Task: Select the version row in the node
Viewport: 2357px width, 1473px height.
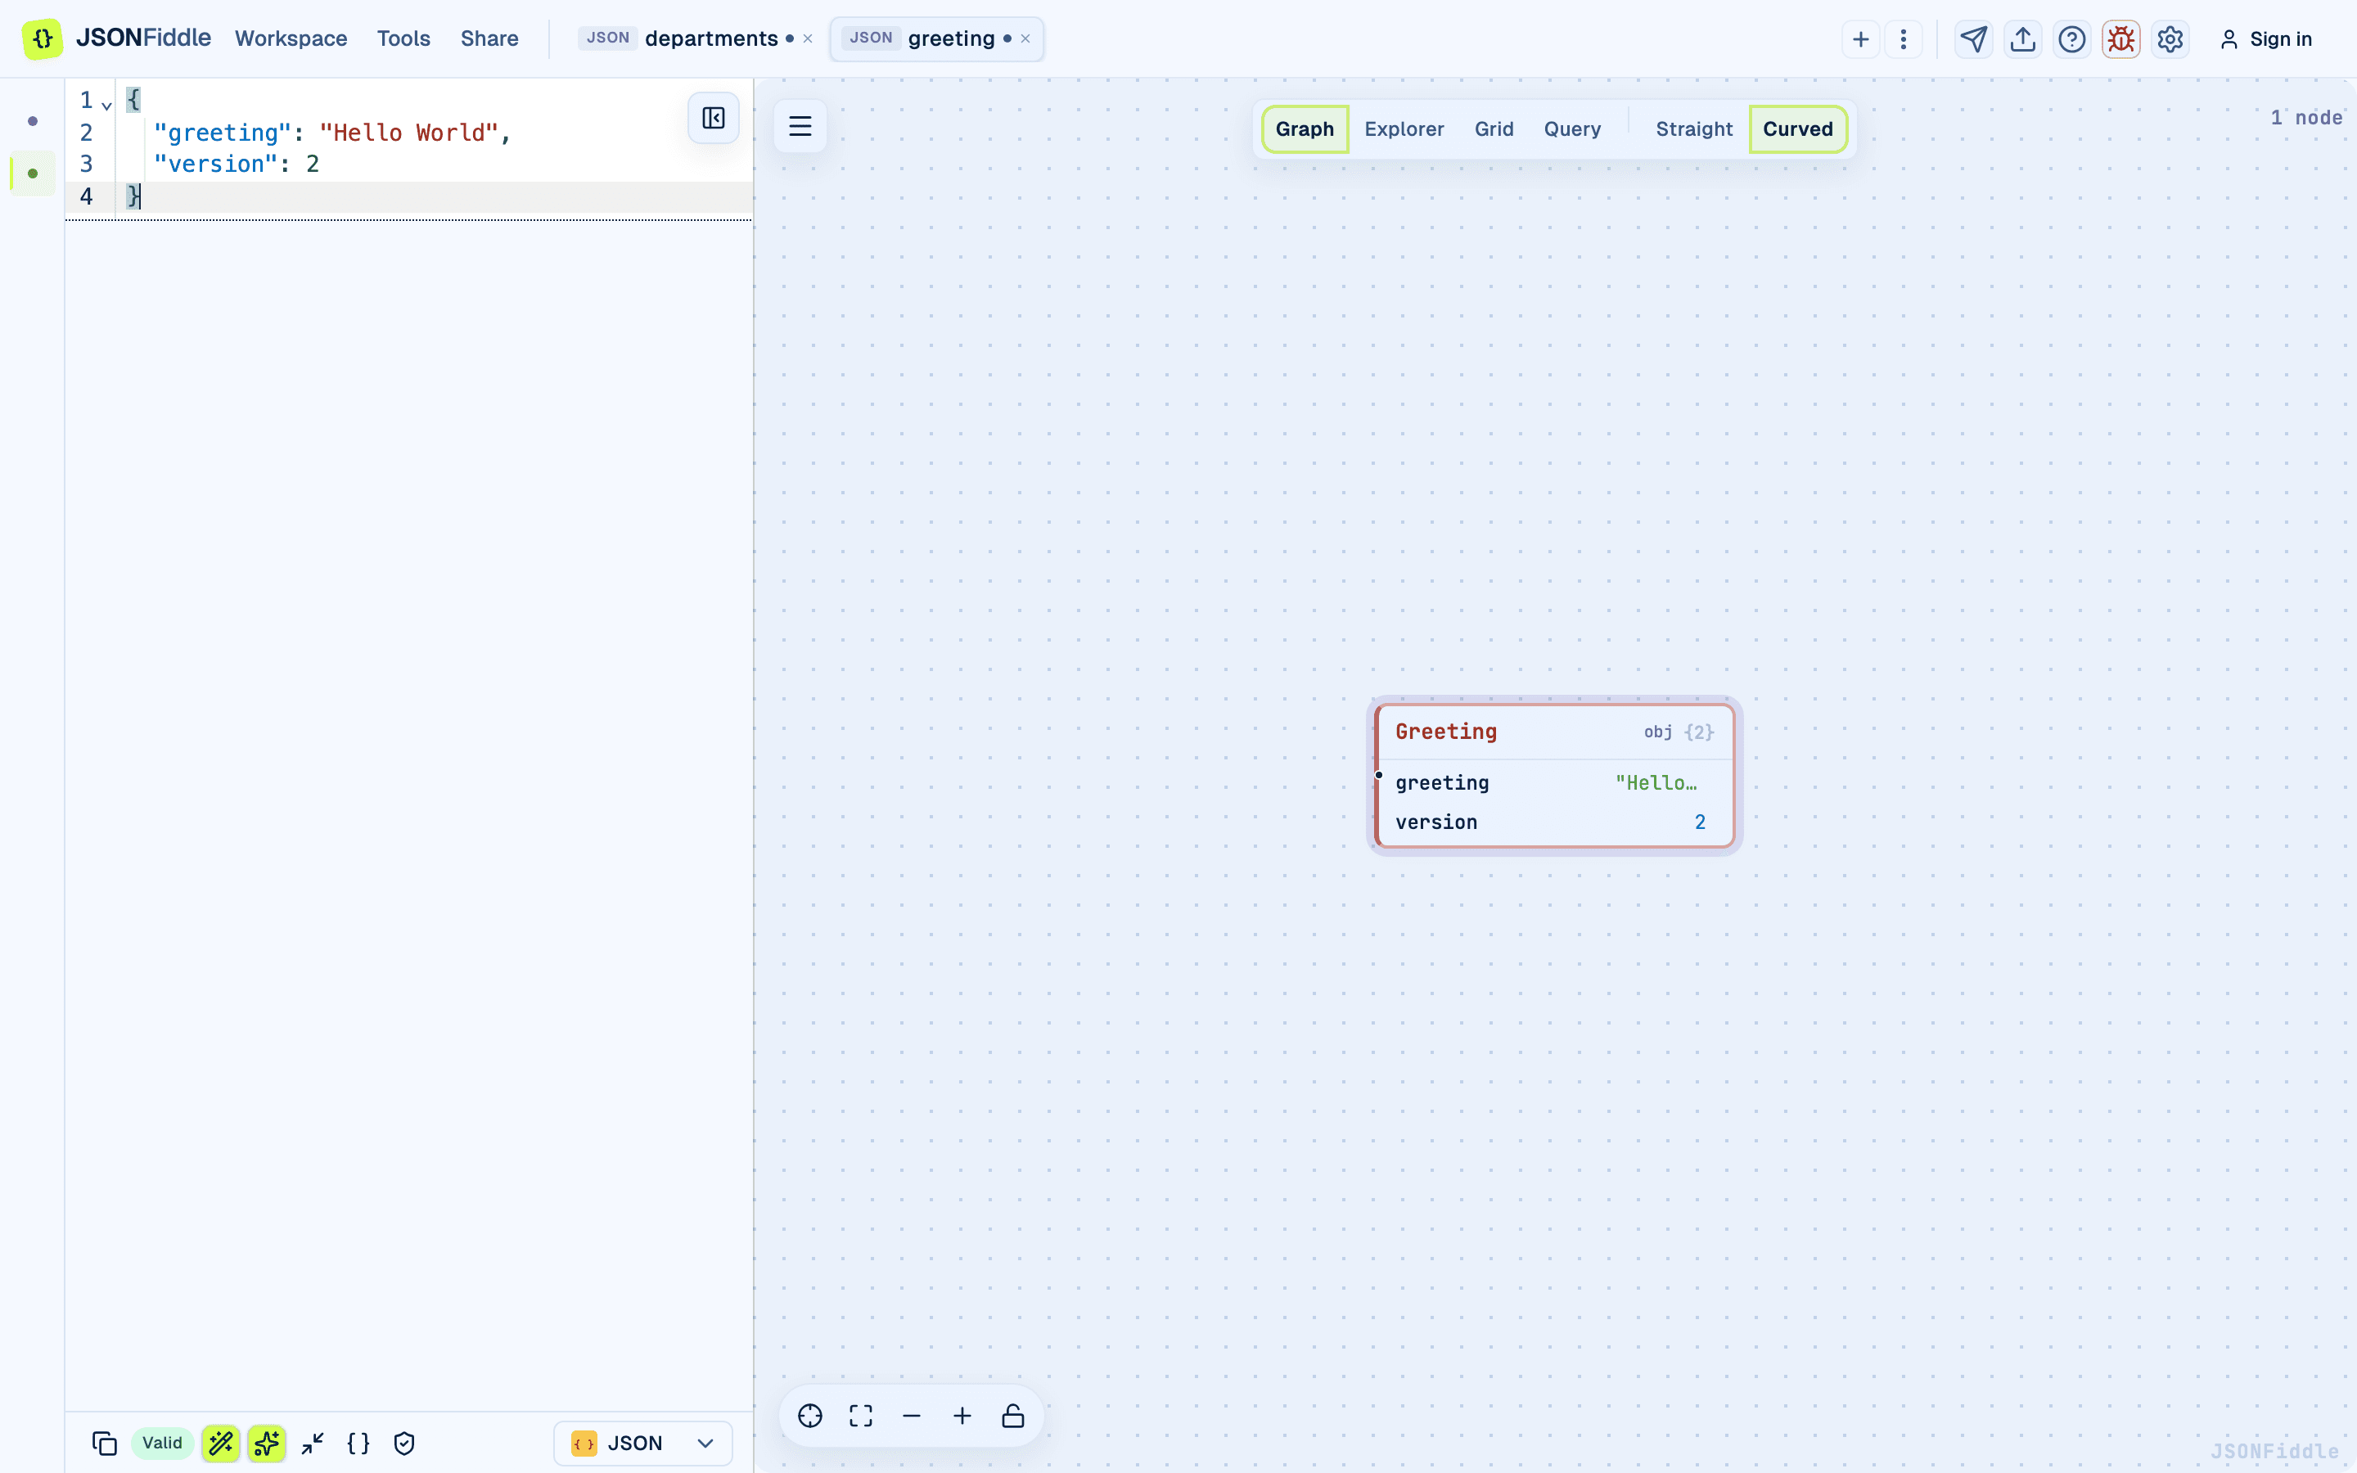Action: click(x=1554, y=822)
